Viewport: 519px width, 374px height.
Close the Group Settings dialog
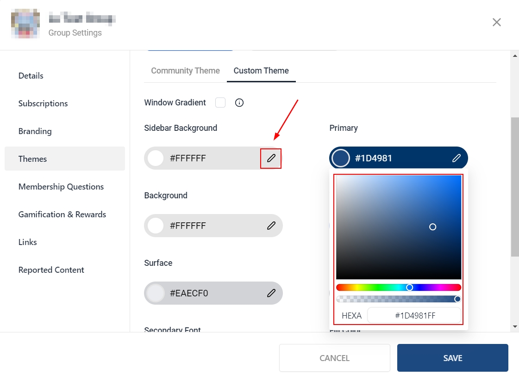(497, 22)
